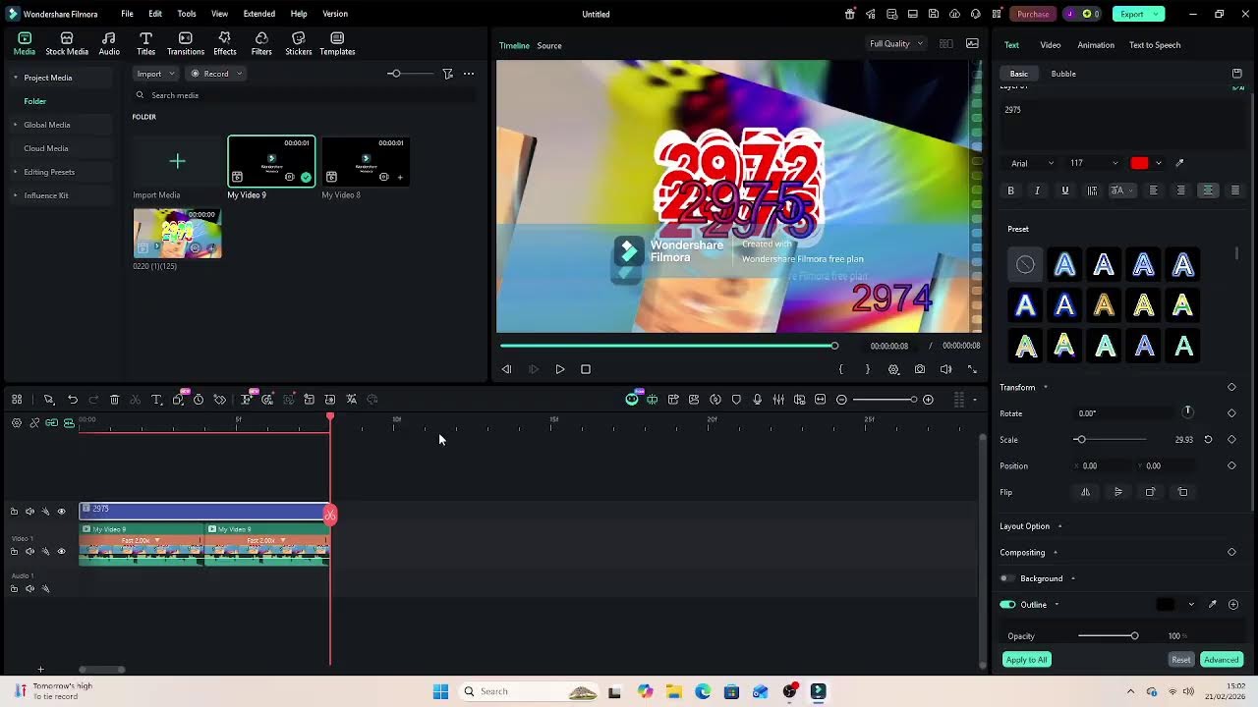Click the outline Opacity slider handle
Image resolution: width=1258 pixels, height=707 pixels.
[1134, 636]
